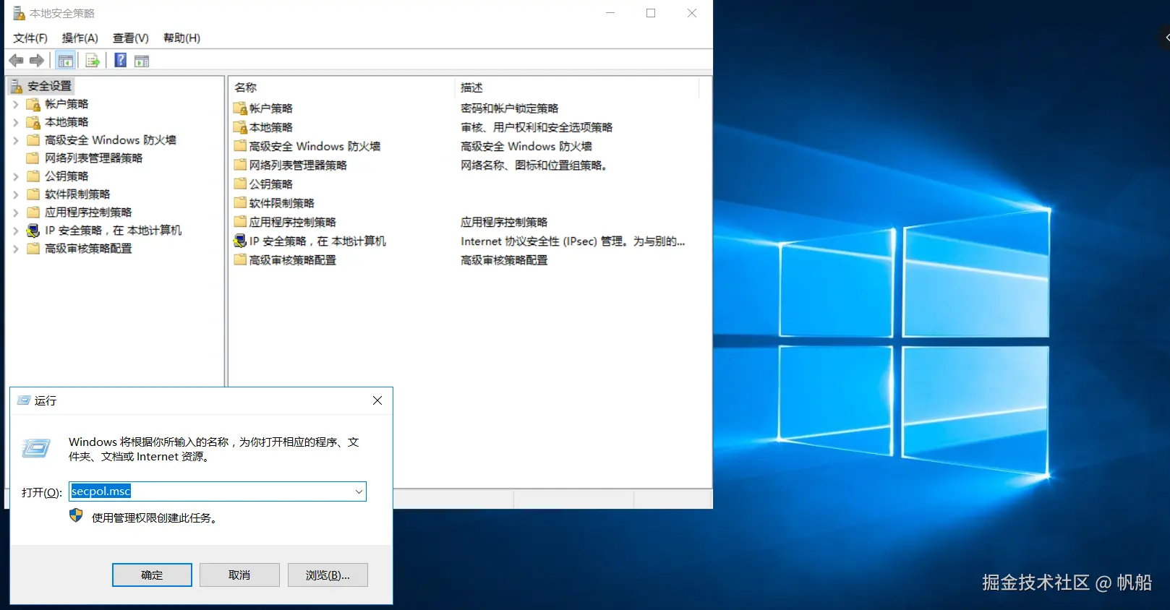Click the 网络列表管理器策略 list folder icon
Image resolution: width=1170 pixels, height=610 pixels.
[x=240, y=165]
